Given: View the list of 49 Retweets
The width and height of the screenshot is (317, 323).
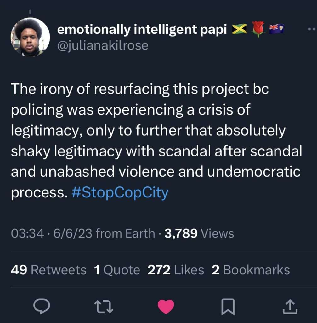Looking at the screenshot, I should click(x=48, y=270).
